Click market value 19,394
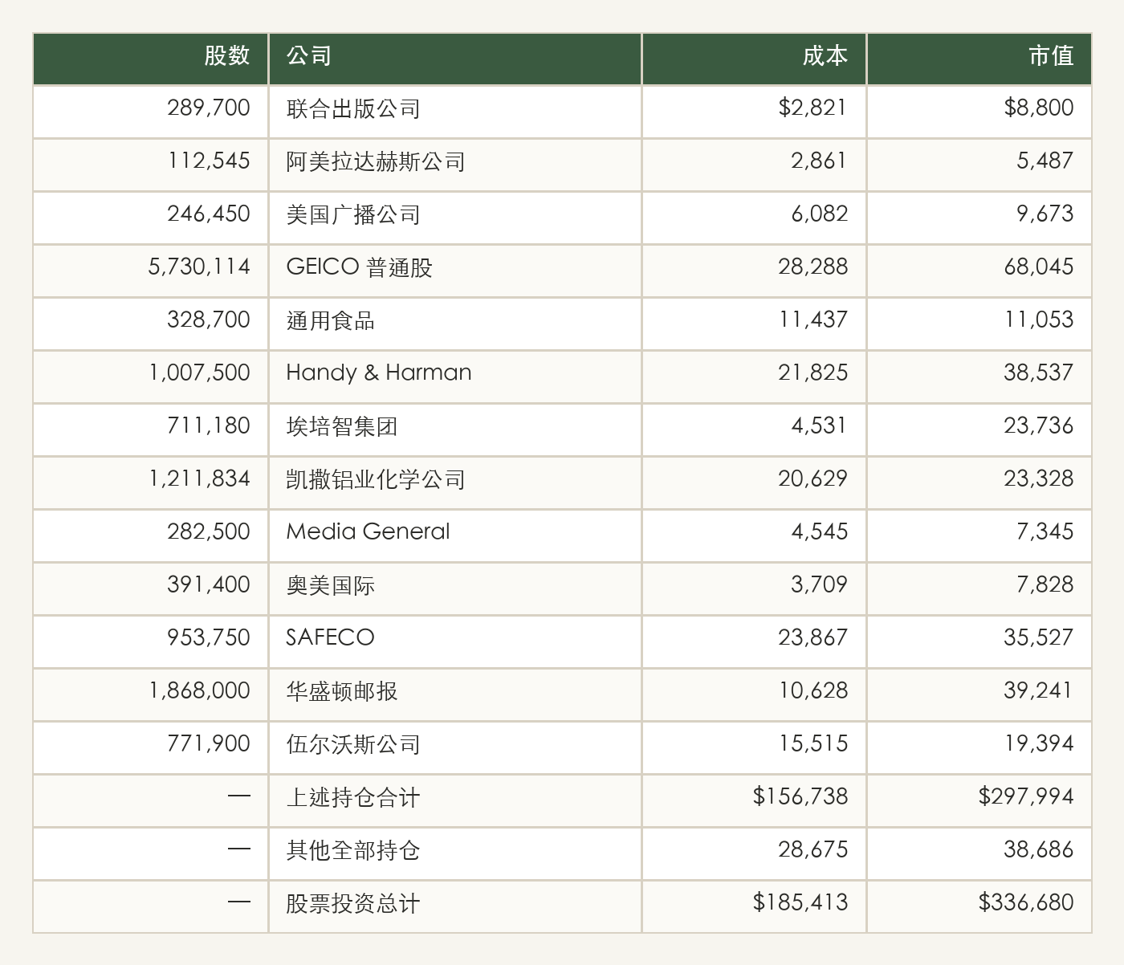Viewport: 1124px width, 965px height. coord(1039,744)
